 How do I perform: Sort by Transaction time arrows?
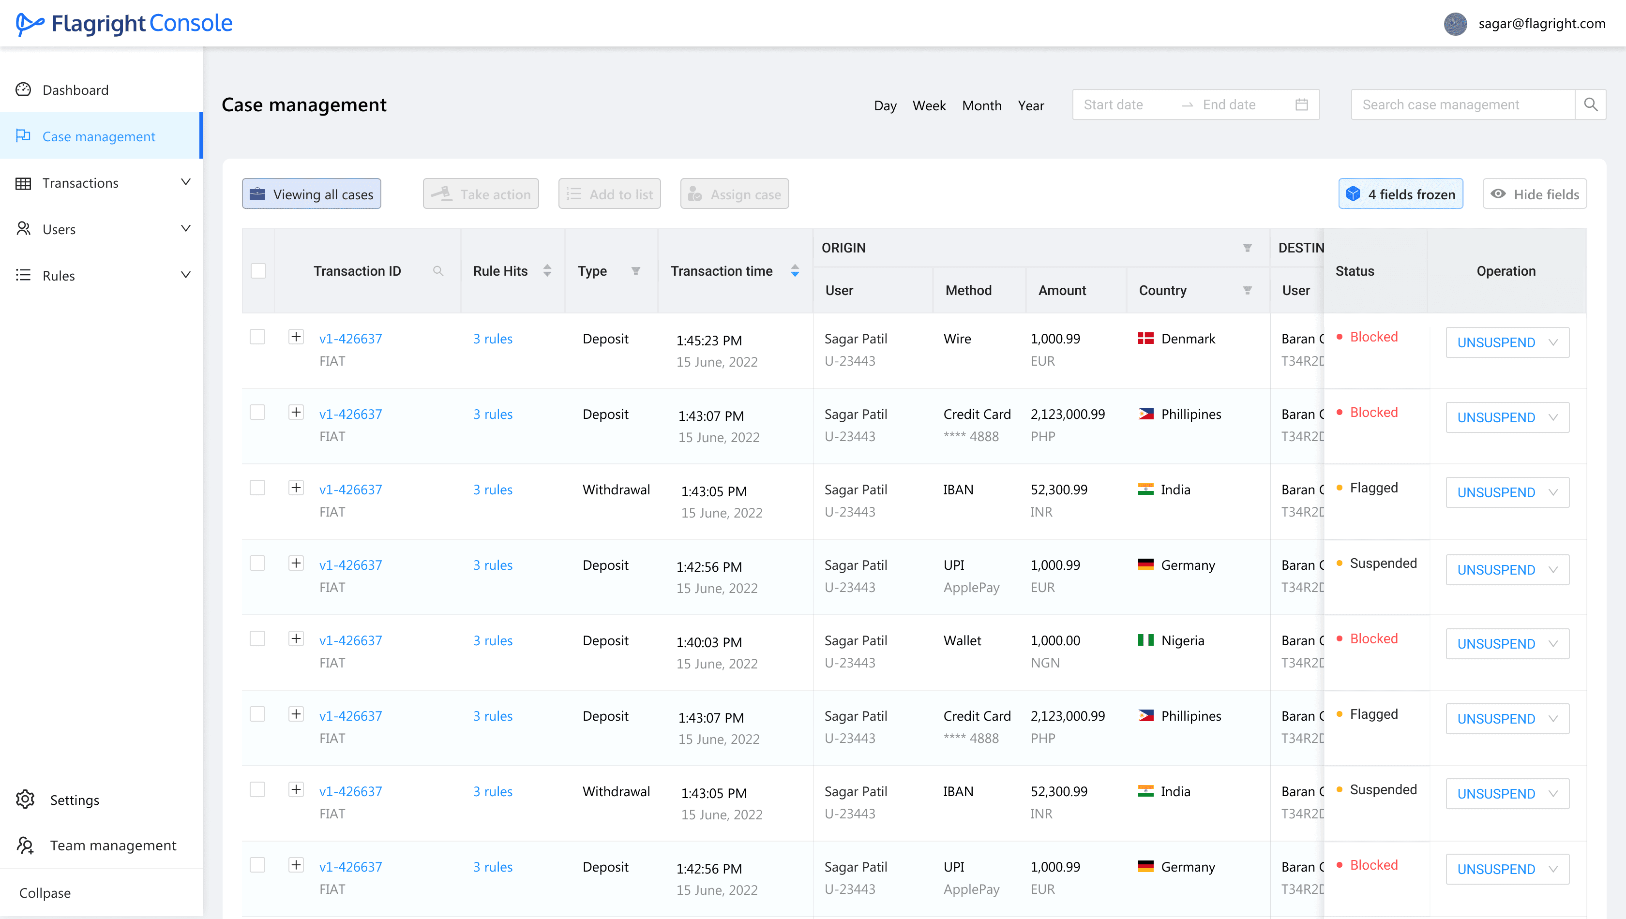(795, 271)
